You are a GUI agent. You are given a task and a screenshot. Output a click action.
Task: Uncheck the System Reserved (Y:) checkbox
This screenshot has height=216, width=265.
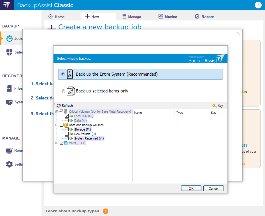(67, 138)
